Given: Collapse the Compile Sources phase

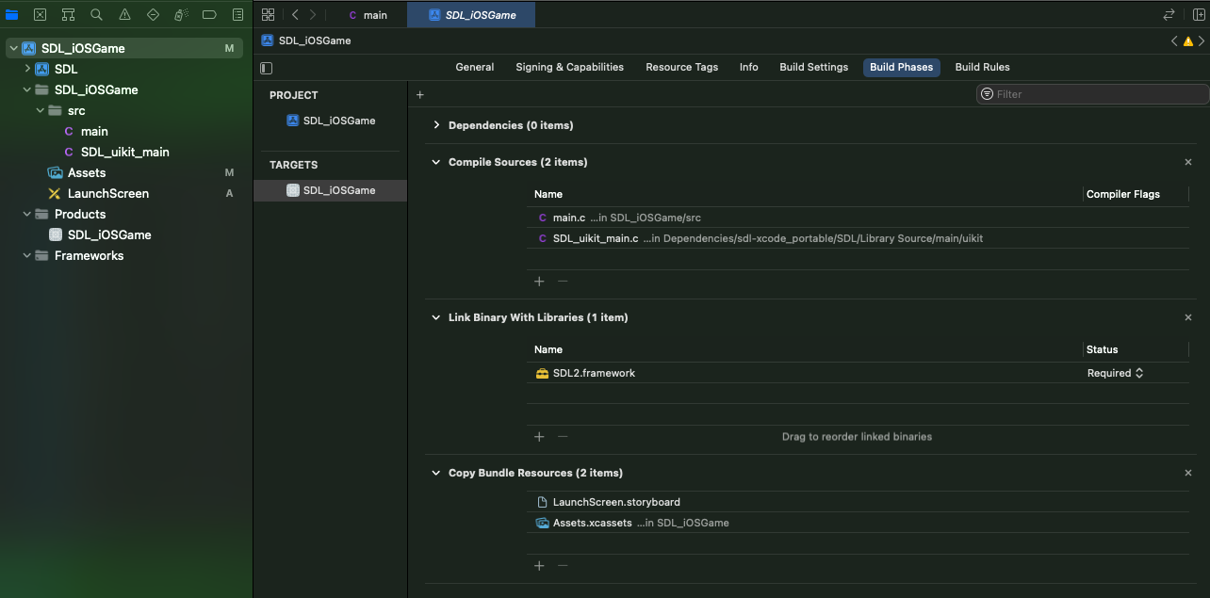Looking at the screenshot, I should (x=435, y=162).
